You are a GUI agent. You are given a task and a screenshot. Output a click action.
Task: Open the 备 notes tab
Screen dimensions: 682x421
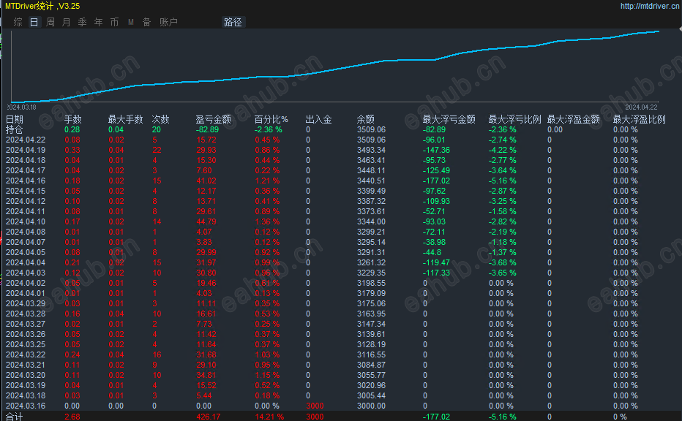pyautogui.click(x=146, y=22)
